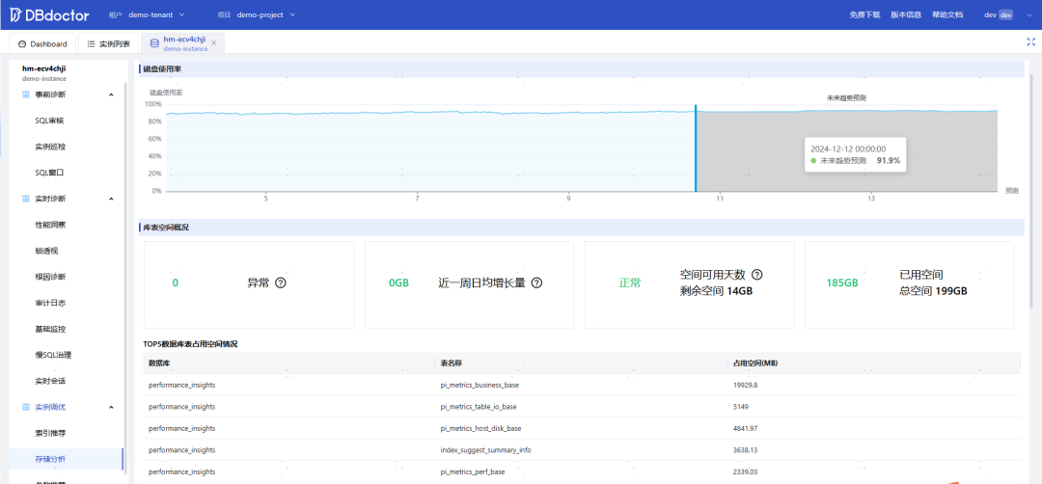Click the blue forecast divider on chart
Screen dimensions: 1042x484
click(x=695, y=148)
